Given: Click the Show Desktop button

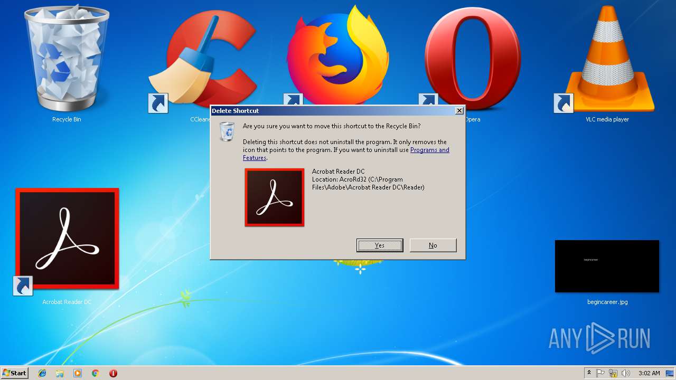Looking at the screenshot, I should pos(670,373).
